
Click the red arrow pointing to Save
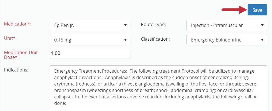(234, 10)
